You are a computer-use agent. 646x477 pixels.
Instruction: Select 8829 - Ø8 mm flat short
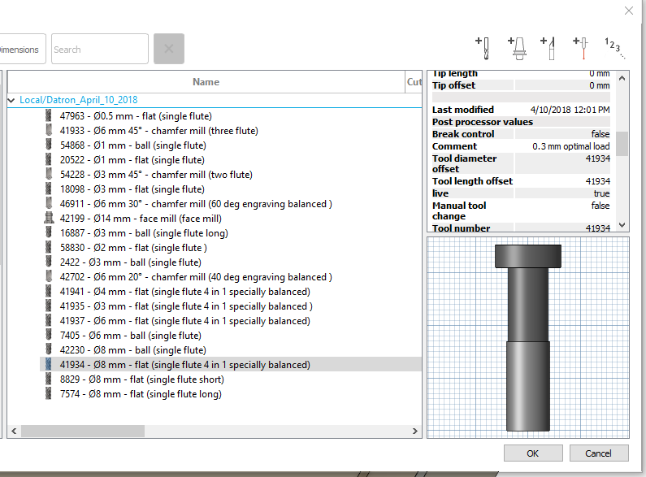142,379
